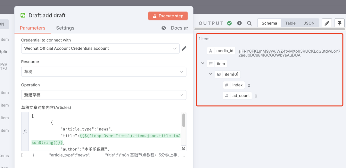Screen dimensions: 346x168
Task: Open the Docs link
Action: click(179, 28)
